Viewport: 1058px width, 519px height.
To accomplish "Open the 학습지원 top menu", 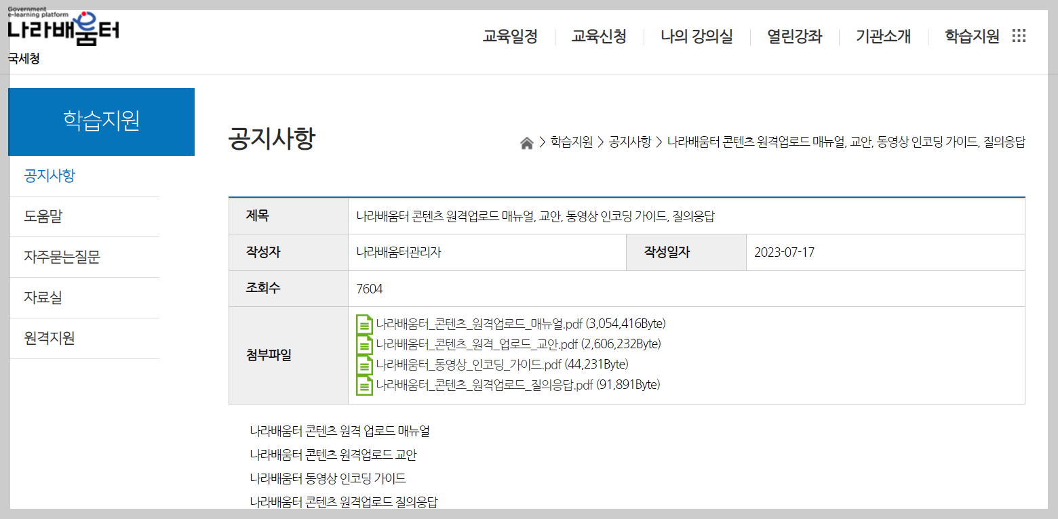I will click(972, 37).
